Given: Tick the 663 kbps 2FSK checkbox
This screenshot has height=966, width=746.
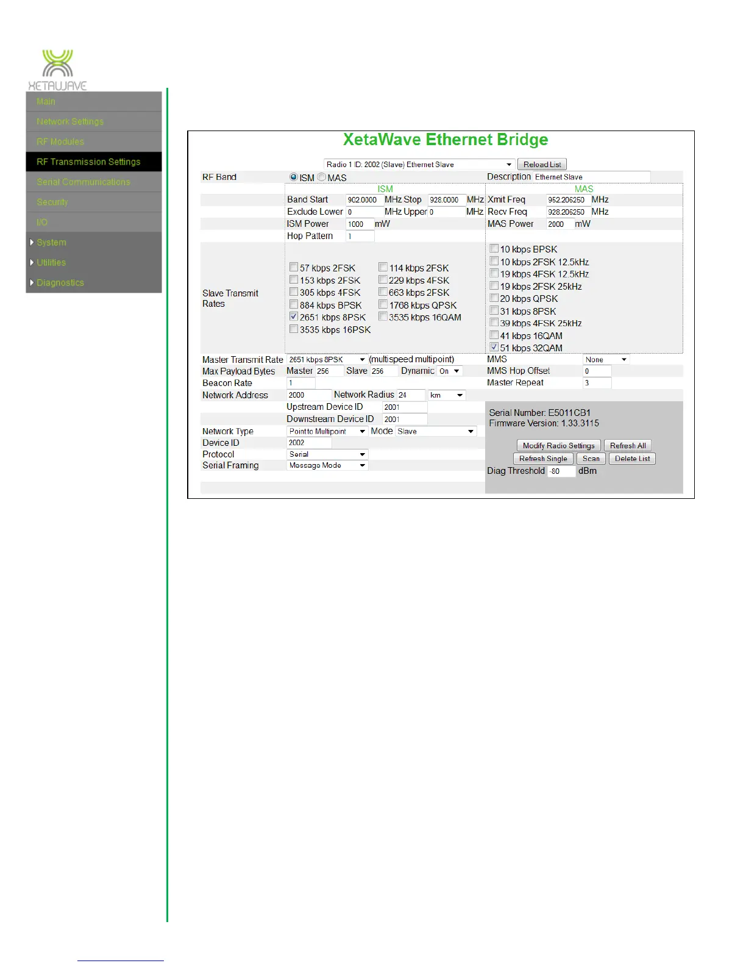Looking at the screenshot, I should (383, 292).
